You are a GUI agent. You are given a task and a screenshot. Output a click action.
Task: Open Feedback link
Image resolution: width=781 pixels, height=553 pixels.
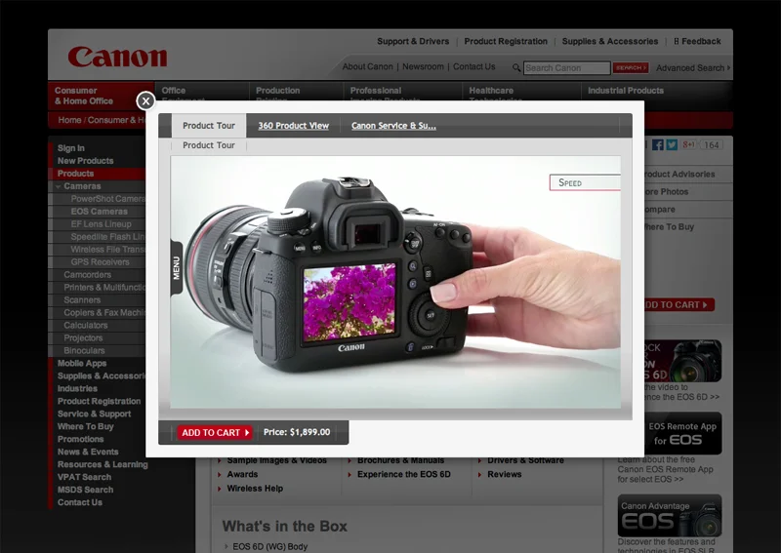(697, 41)
